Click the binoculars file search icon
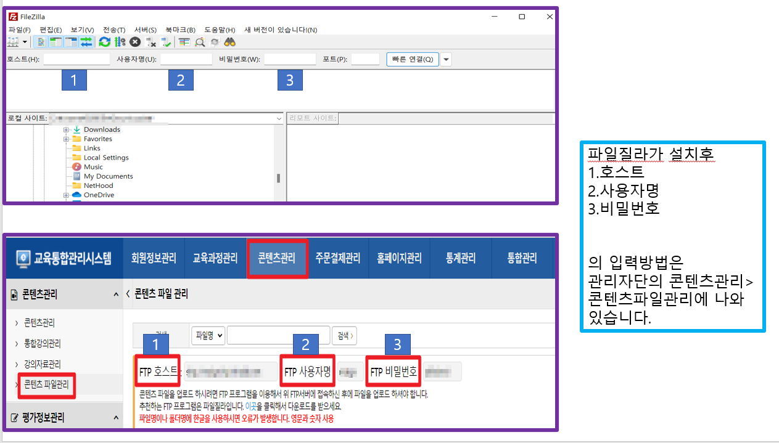The width and height of the screenshot is (779, 443). (230, 42)
